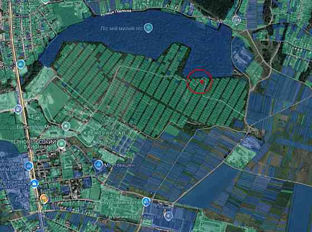The height and width of the screenshot is (232, 312).
Task: Click the ТЕРНОПІЛЬСЬКИЙ РАЙОННИЙ text label
Action: point(34,144)
